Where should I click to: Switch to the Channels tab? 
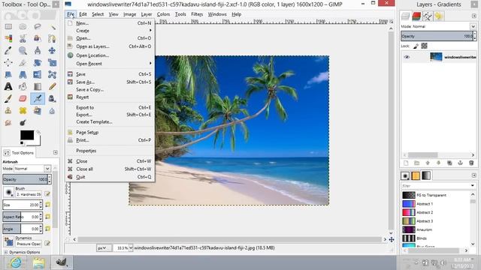tap(416, 16)
